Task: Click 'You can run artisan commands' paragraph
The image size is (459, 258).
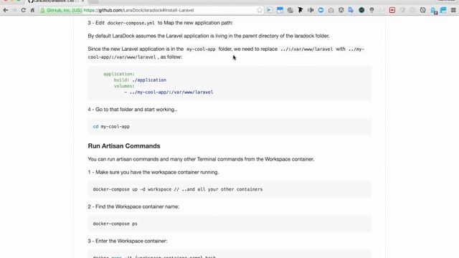Action: tap(201, 159)
